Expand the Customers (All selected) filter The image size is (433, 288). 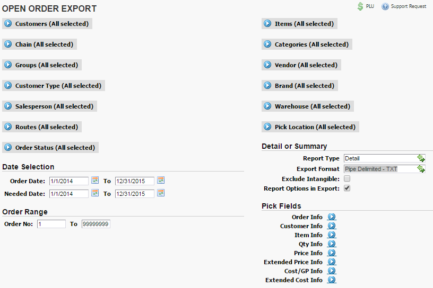(x=47, y=24)
